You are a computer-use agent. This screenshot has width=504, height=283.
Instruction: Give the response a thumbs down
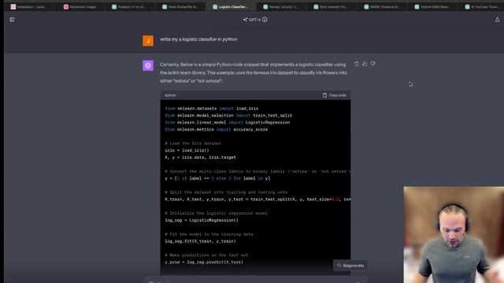[373, 64]
